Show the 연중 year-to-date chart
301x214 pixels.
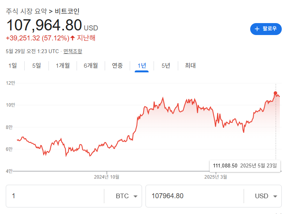(117, 66)
